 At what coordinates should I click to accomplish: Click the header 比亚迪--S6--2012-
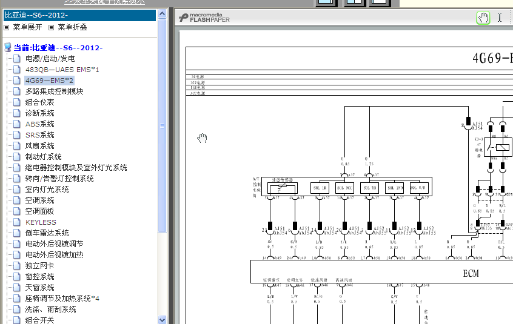coord(79,15)
